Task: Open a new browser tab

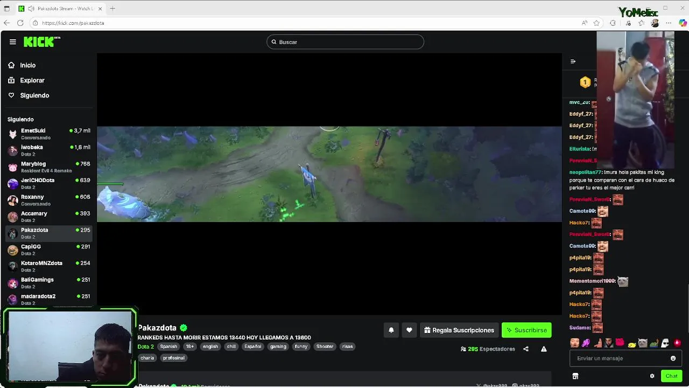Action: (113, 9)
